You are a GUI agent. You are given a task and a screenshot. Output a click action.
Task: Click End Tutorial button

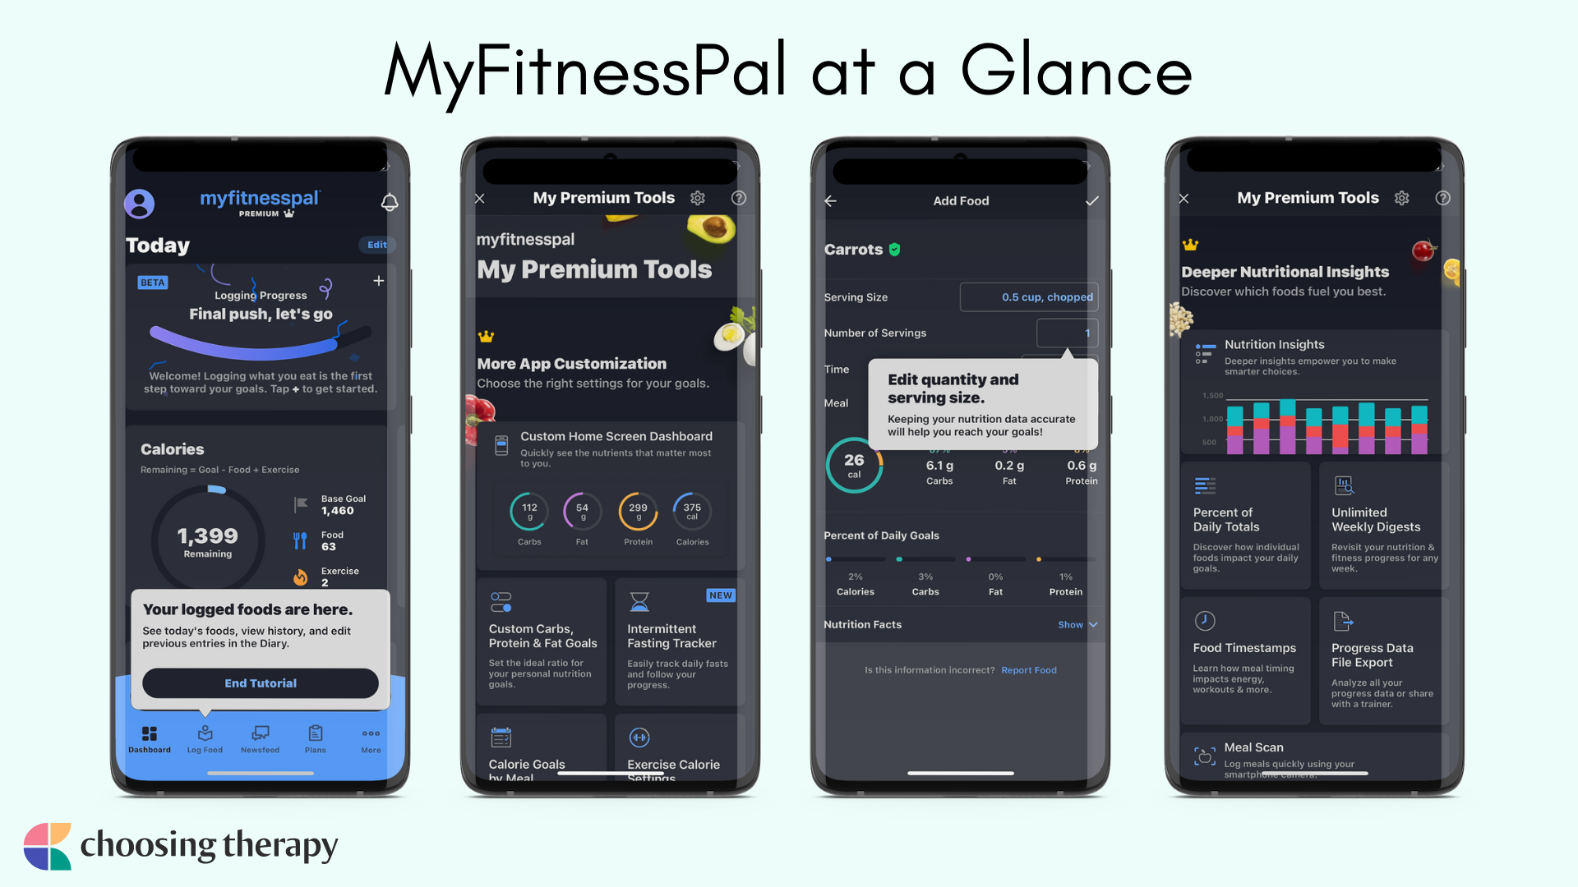(x=260, y=683)
